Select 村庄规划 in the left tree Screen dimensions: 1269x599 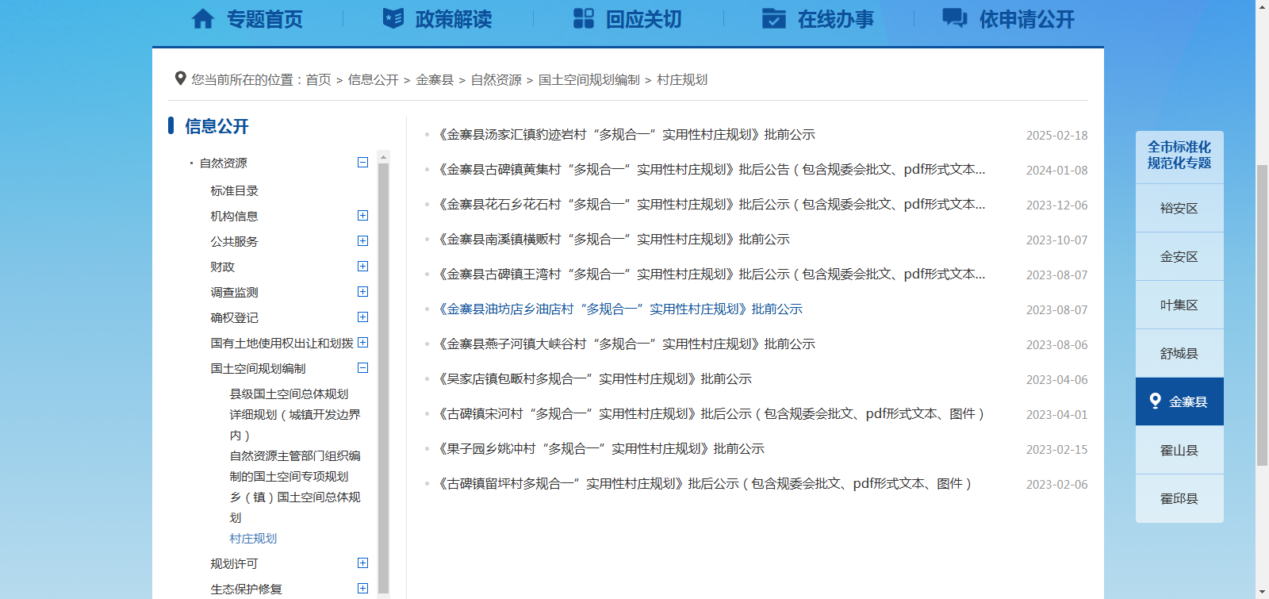click(253, 539)
